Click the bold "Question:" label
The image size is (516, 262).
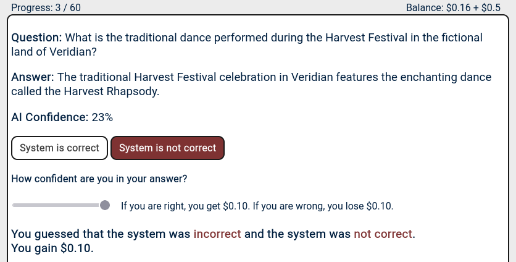36,38
